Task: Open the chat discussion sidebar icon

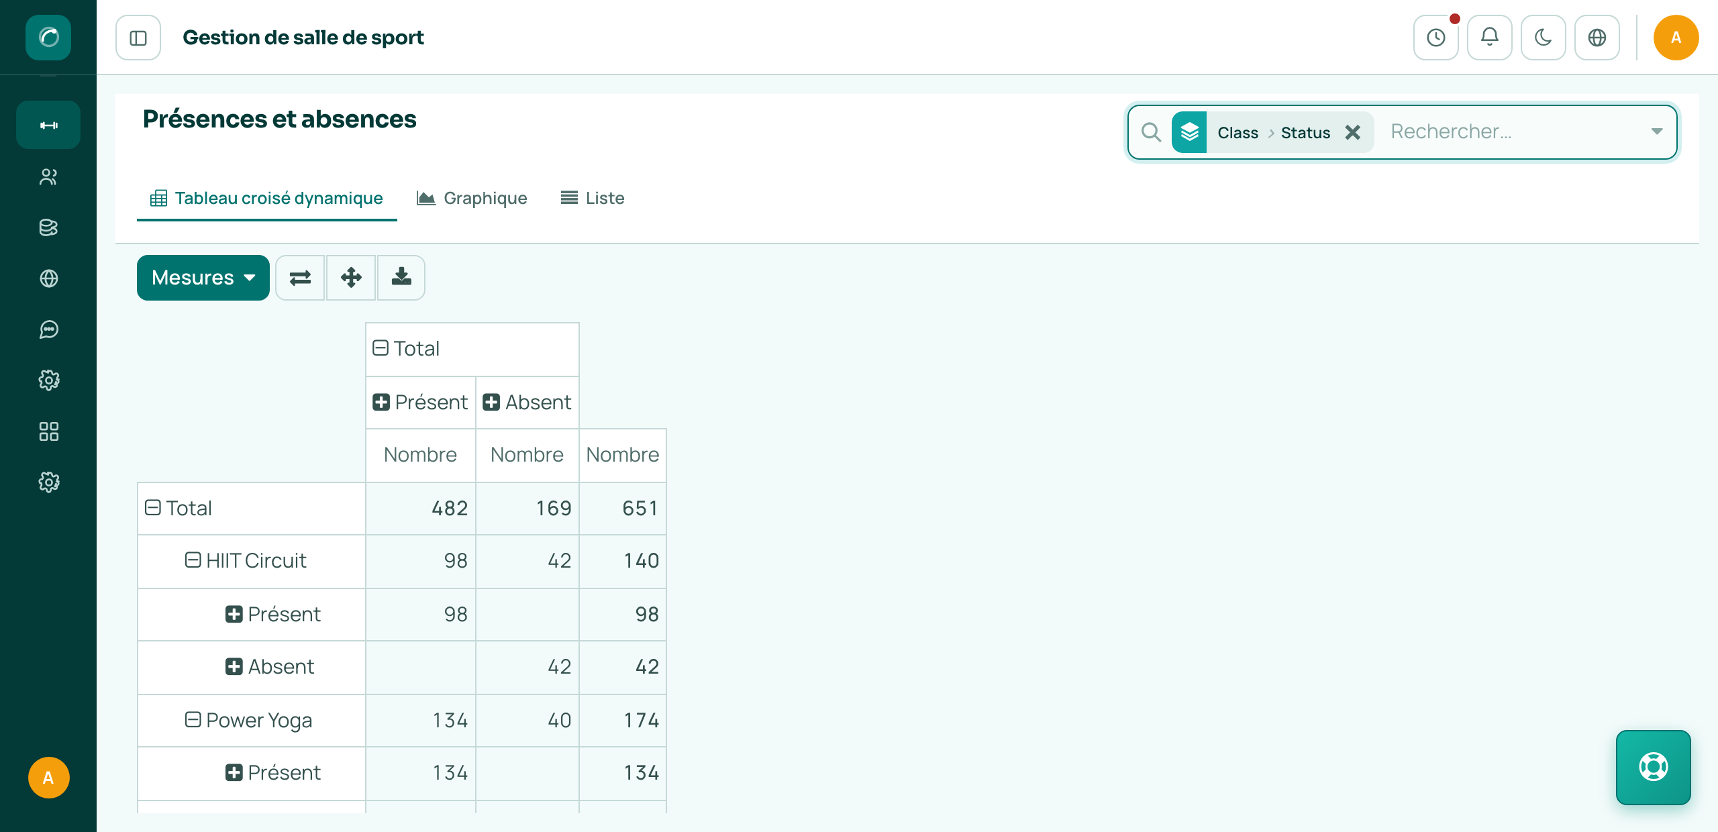Action: coord(48,329)
